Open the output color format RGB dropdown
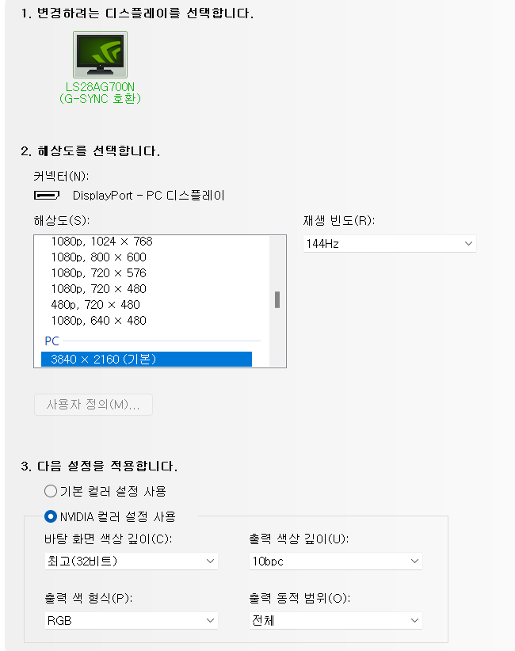The width and height of the screenshot is (515, 651). 131,621
